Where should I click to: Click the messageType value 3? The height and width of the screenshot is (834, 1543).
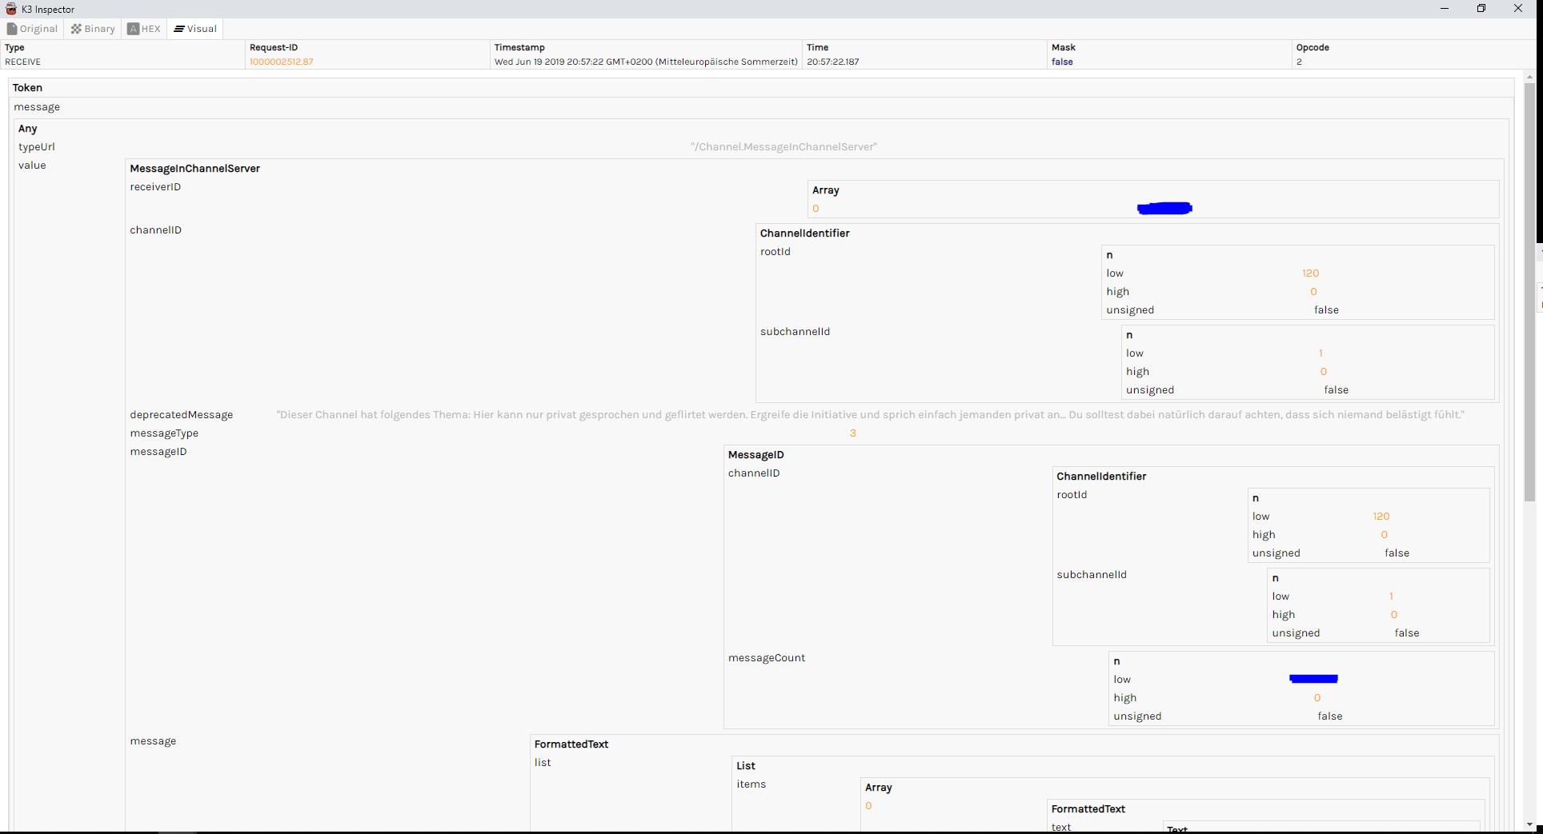point(852,433)
